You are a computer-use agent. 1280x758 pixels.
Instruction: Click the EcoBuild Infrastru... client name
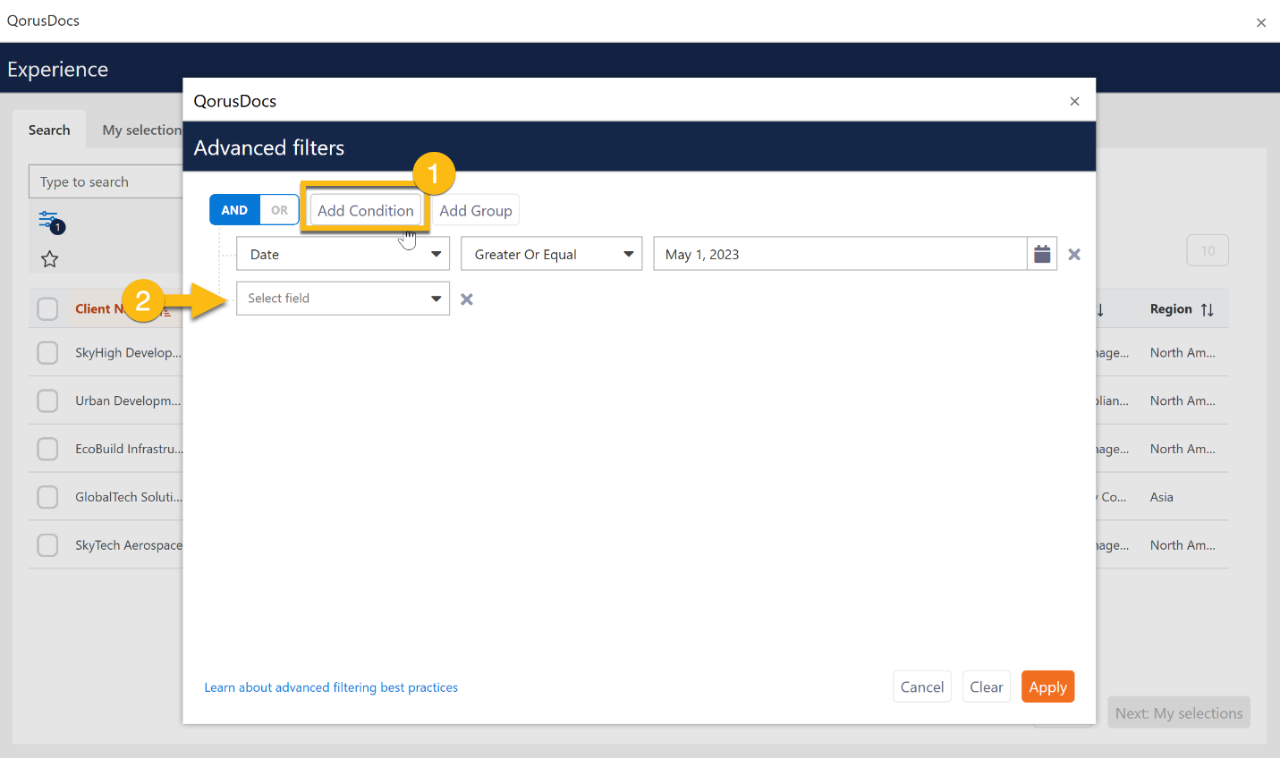click(129, 449)
